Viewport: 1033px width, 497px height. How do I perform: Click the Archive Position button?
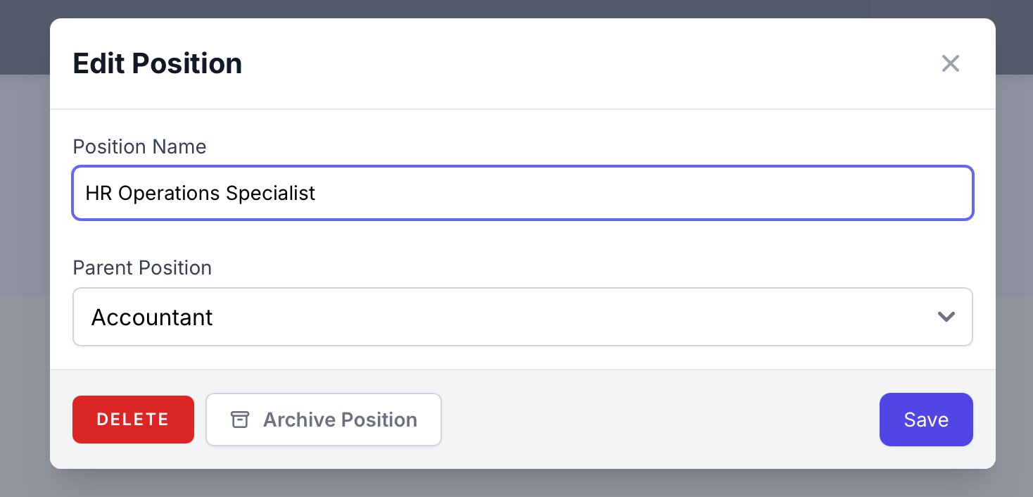324,420
